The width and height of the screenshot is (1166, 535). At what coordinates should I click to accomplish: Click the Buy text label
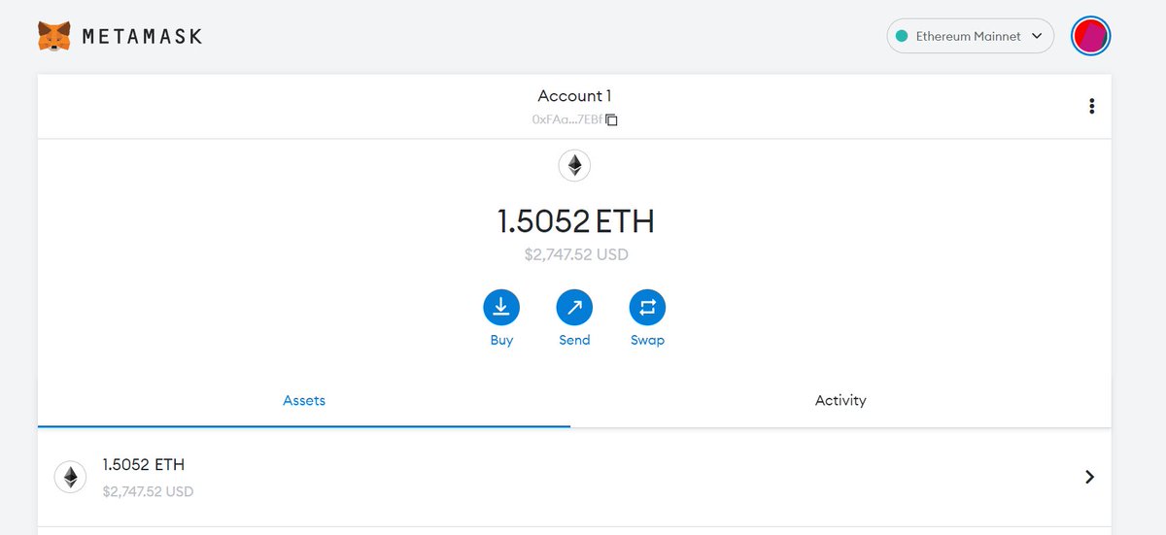coord(501,340)
